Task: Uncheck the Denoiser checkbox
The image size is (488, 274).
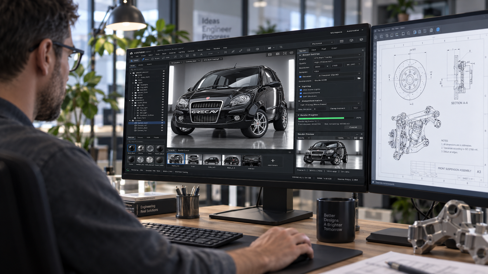Action: point(300,77)
